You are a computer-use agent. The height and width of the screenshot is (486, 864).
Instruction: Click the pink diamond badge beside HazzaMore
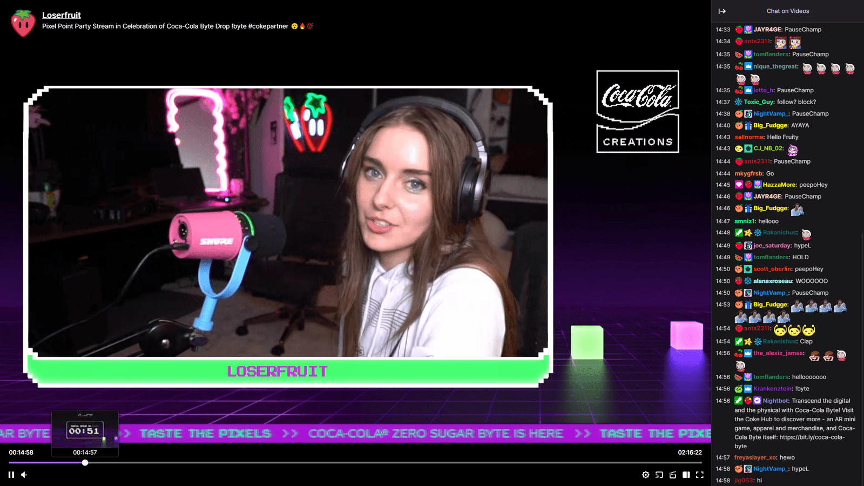point(739,185)
